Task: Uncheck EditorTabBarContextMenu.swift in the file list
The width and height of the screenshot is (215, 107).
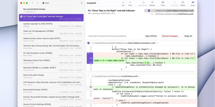Action: point(149,11)
